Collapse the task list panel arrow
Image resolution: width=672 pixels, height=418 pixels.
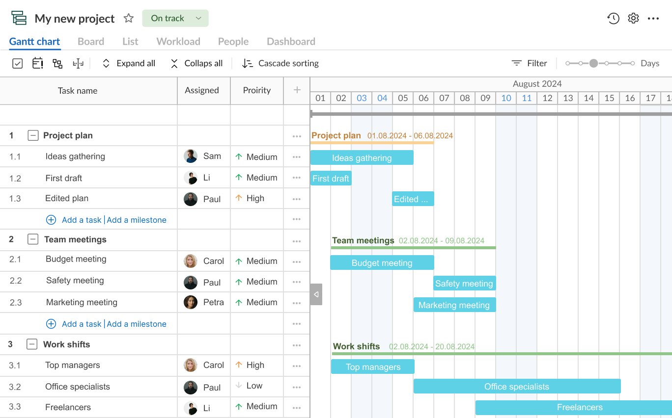coord(316,294)
